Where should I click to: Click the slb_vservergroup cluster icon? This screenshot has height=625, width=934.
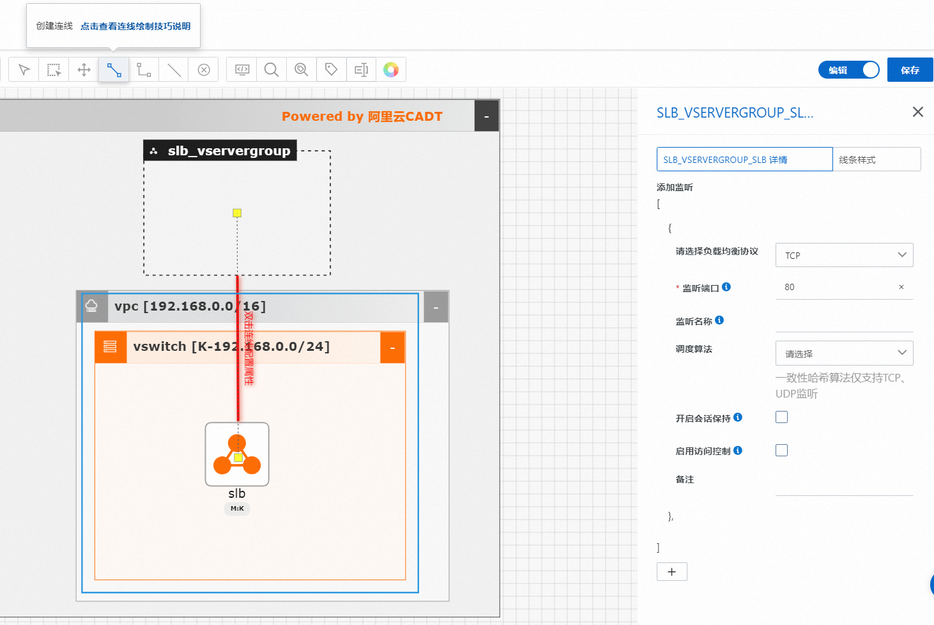tap(153, 151)
